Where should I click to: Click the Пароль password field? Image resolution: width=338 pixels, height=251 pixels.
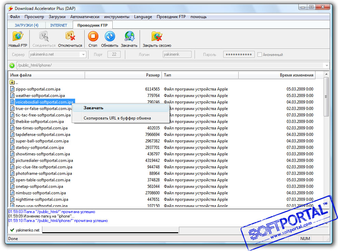(x=239, y=54)
